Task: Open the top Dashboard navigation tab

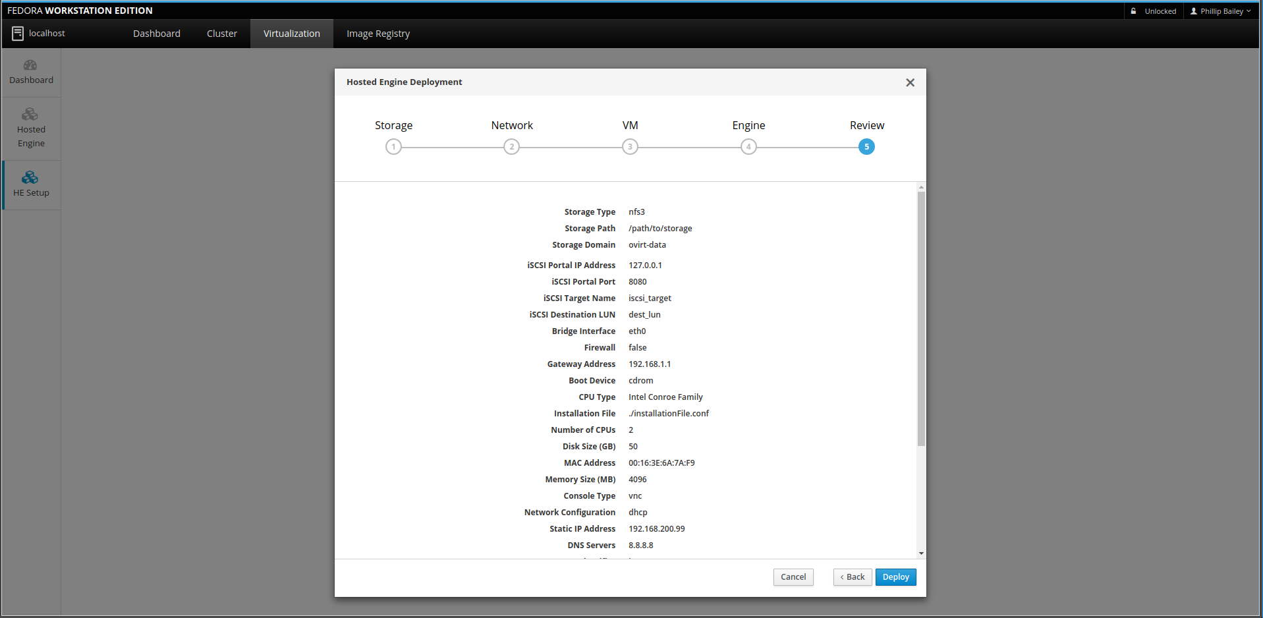Action: click(156, 34)
